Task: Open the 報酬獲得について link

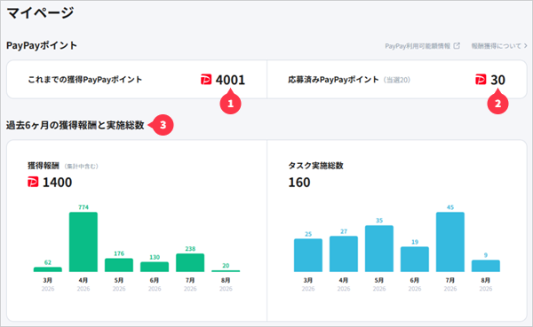Action: [499, 46]
